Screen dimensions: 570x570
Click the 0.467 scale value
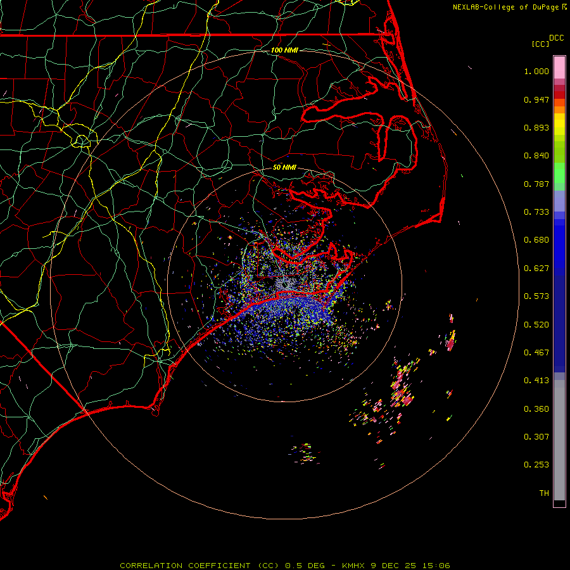point(536,353)
